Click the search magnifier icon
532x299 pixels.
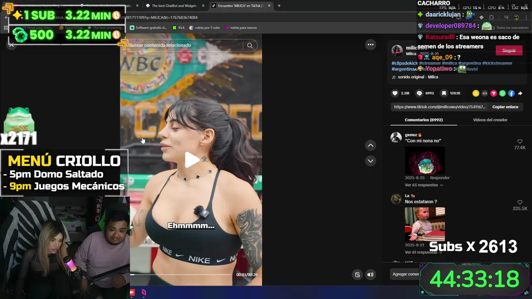click(250, 45)
